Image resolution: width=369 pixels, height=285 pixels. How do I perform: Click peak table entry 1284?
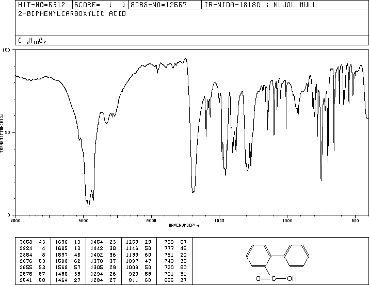pos(97,280)
